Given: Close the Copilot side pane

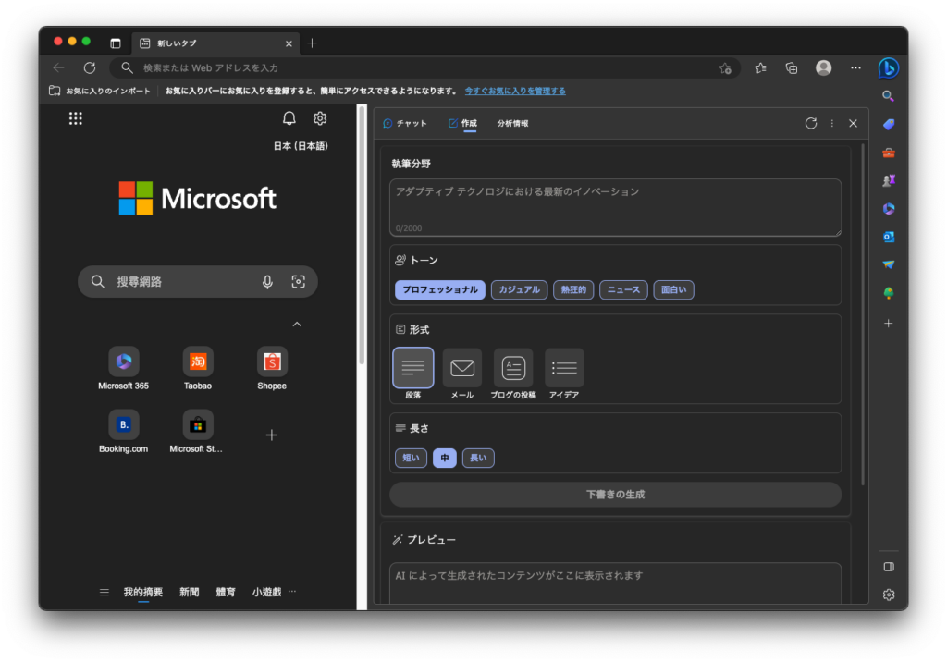Looking at the screenshot, I should [x=853, y=123].
